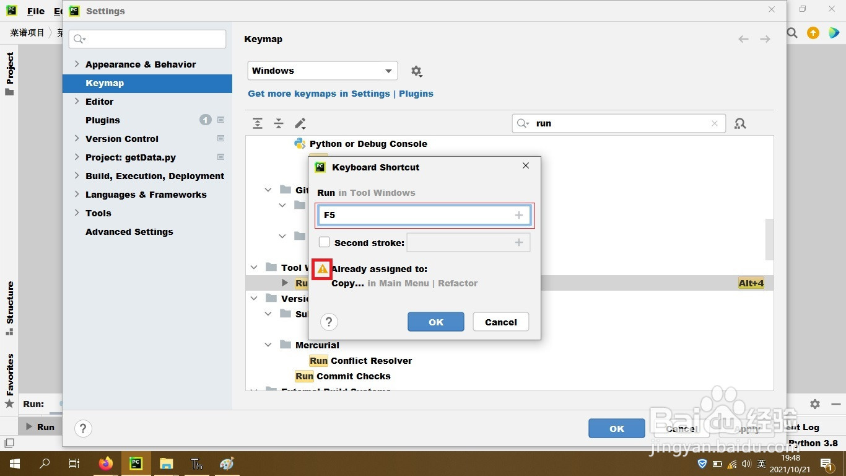Image resolution: width=846 pixels, height=476 pixels.
Task: Click the magnifier in keymap search field
Action: (523, 123)
